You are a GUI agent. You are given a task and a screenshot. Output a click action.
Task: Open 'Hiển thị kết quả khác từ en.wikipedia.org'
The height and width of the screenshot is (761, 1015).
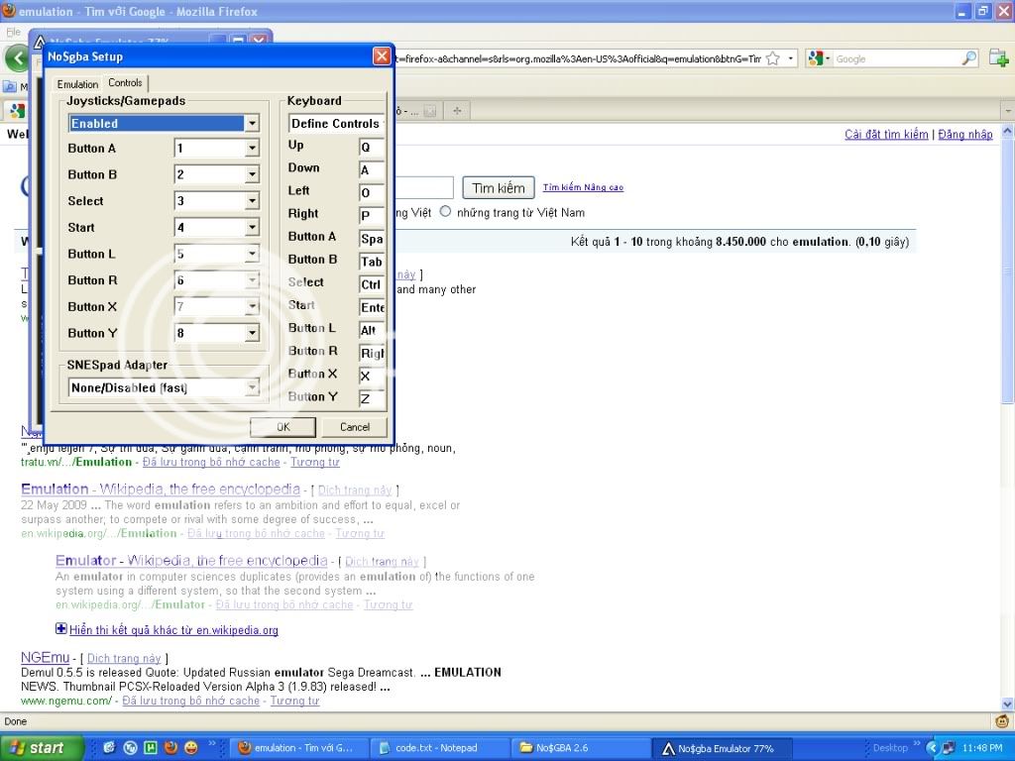pyautogui.click(x=173, y=630)
